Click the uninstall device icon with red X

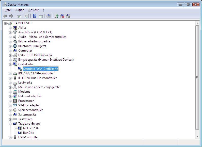pyautogui.click(x=62, y=16)
